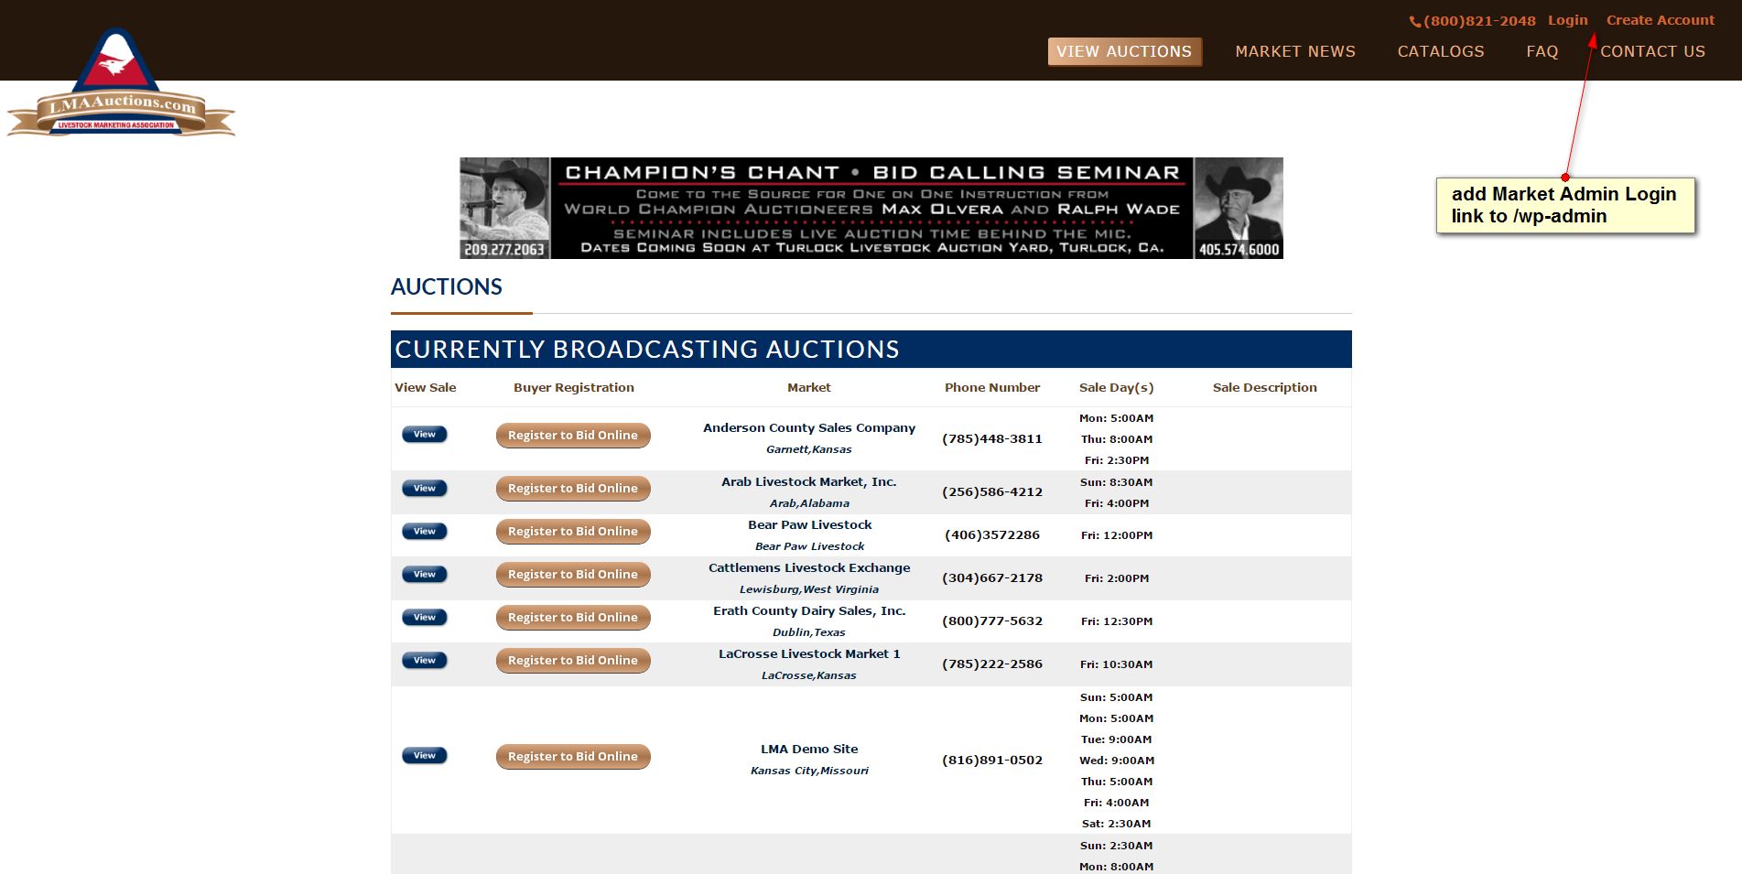Click the Lewisburg, West Virginia location text
The image size is (1742, 874).
(809, 589)
